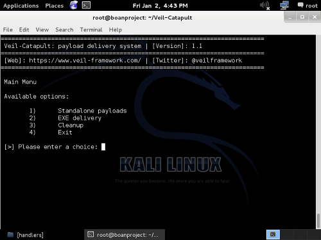
Task: Switch to the handlers window in taskbar
Action: tap(25, 235)
